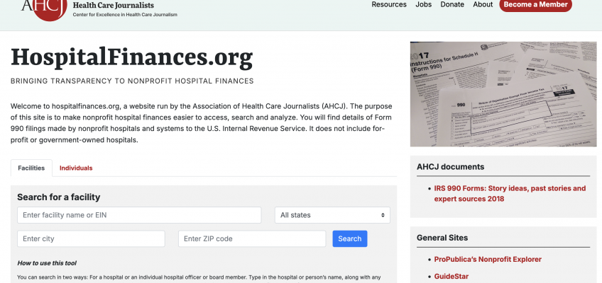Screen dimensions: 602x283
Task: Open ProPublica's Nonprofit Explorer link
Action: point(488,259)
